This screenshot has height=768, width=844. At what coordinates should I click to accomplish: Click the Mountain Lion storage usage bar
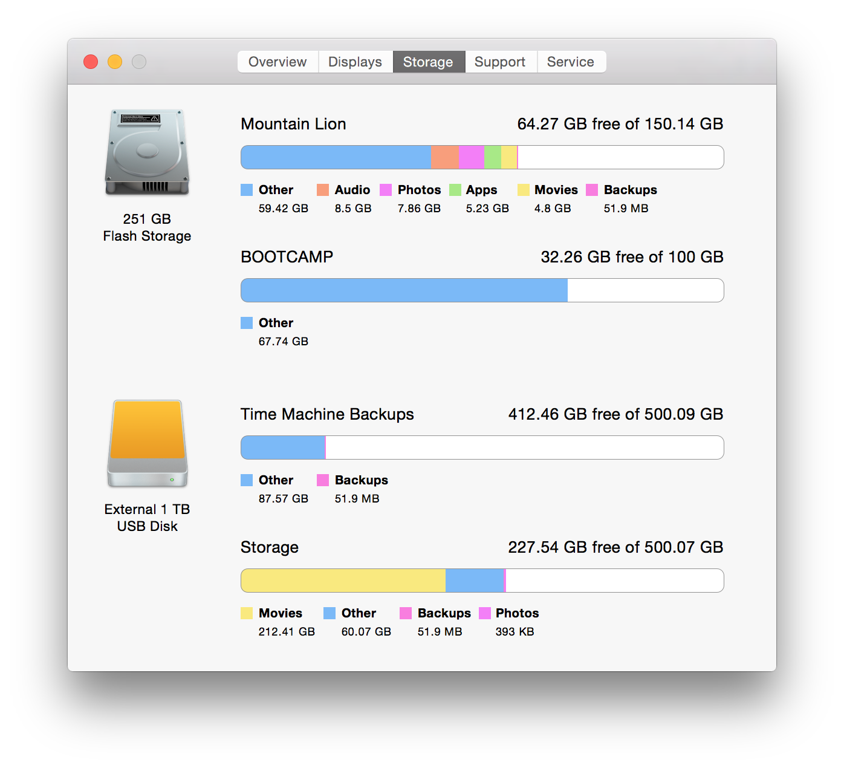[x=482, y=157]
